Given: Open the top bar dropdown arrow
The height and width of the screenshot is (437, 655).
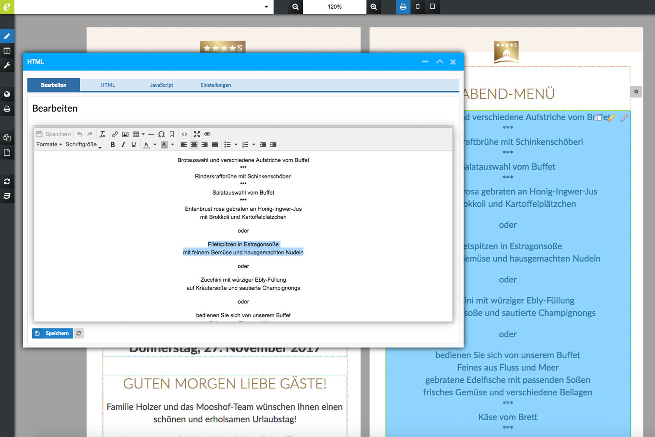Looking at the screenshot, I should [x=266, y=7].
